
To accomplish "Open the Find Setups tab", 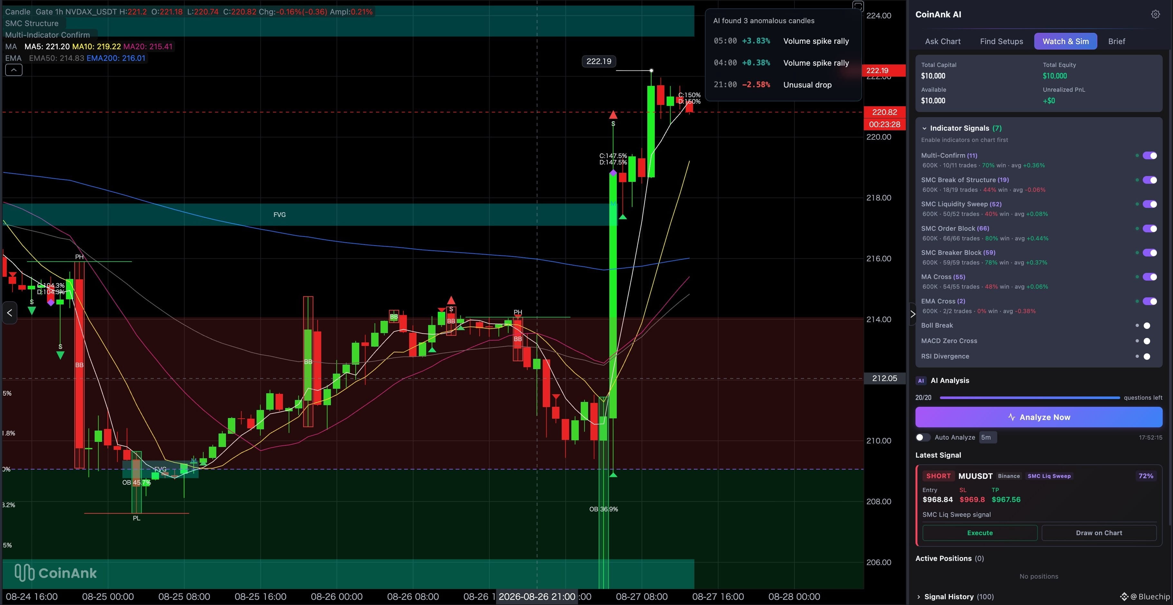I will tap(1001, 42).
